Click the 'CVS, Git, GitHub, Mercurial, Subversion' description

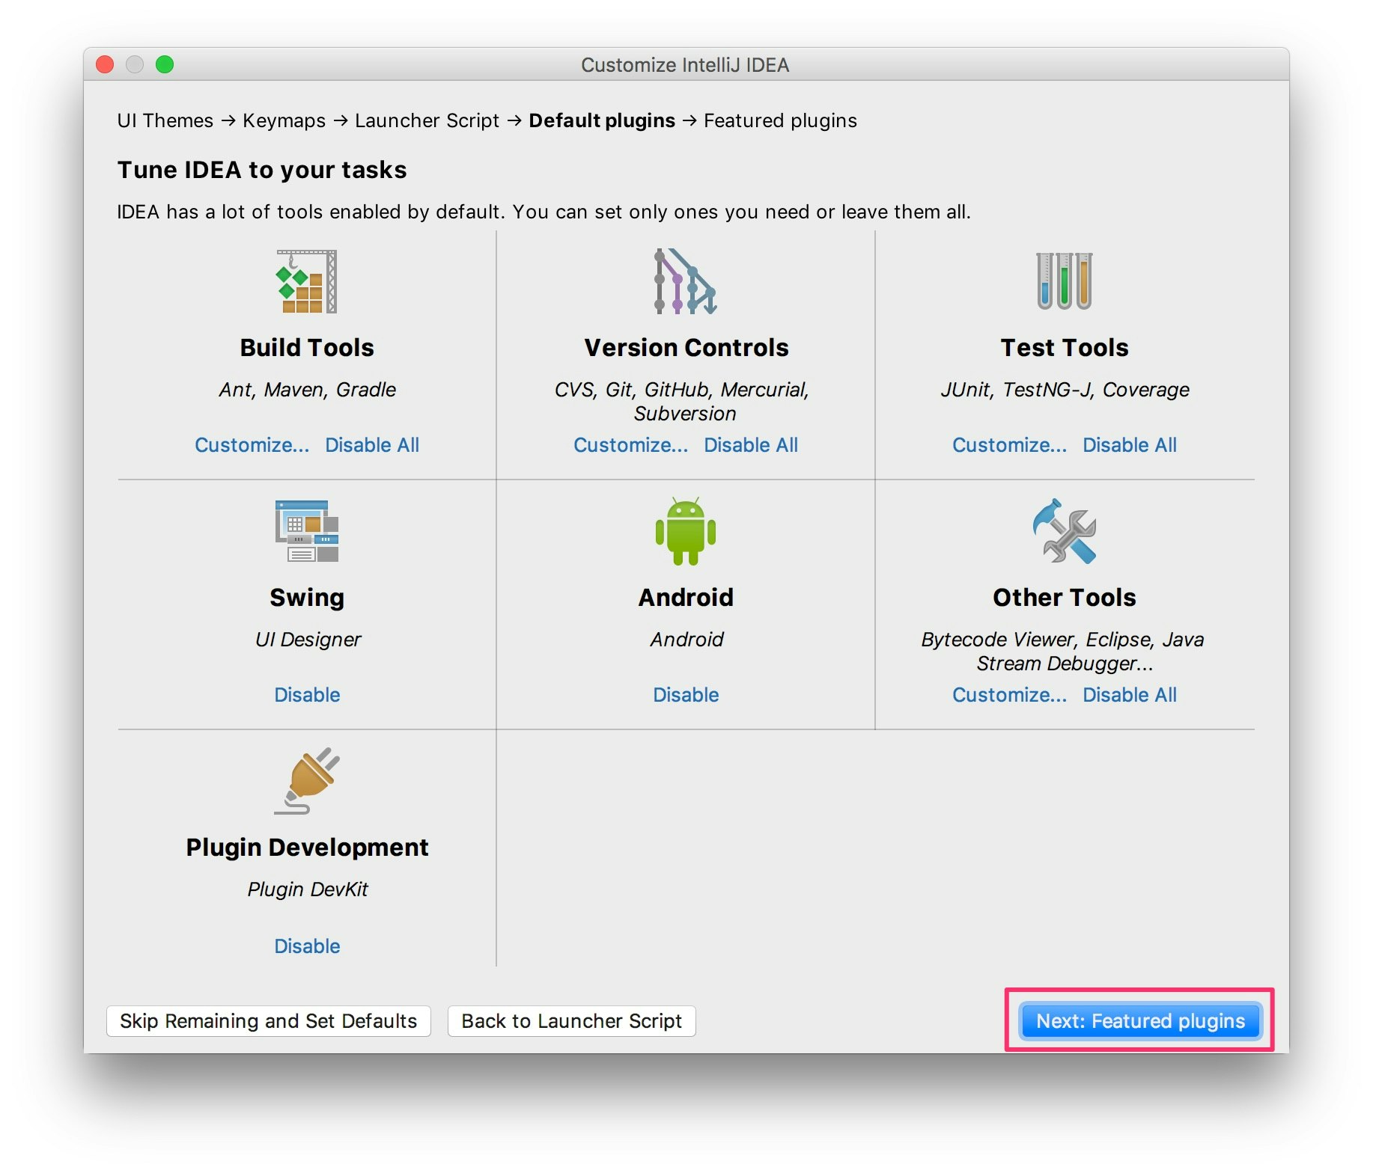[682, 402]
